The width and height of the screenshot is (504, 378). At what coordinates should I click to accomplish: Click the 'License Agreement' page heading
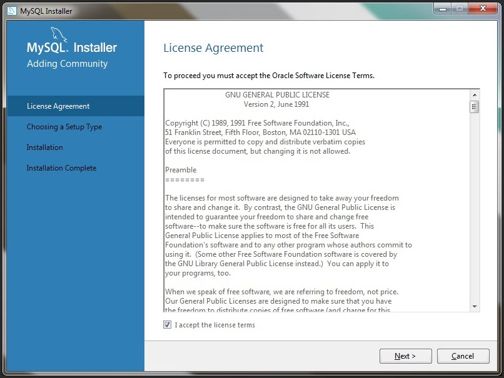pyautogui.click(x=213, y=48)
